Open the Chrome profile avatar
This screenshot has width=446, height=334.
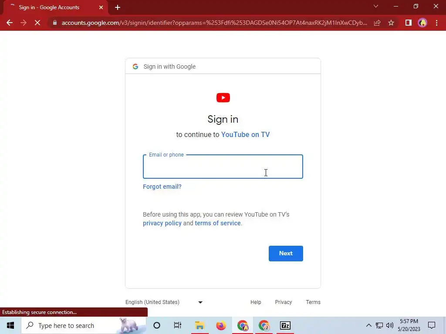click(x=422, y=23)
